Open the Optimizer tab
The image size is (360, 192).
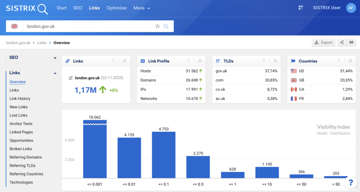click(x=117, y=8)
